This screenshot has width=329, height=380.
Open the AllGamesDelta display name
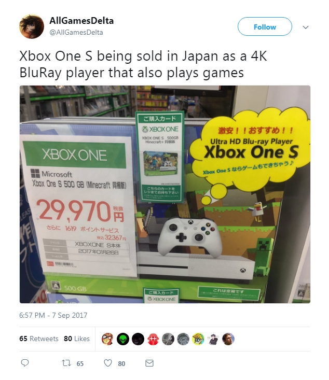pyautogui.click(x=81, y=21)
